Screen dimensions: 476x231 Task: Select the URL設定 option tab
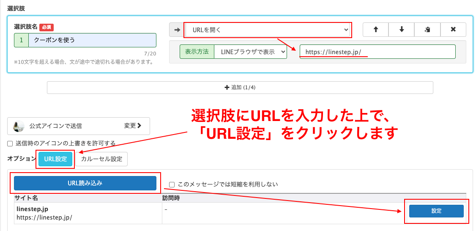(x=55, y=159)
